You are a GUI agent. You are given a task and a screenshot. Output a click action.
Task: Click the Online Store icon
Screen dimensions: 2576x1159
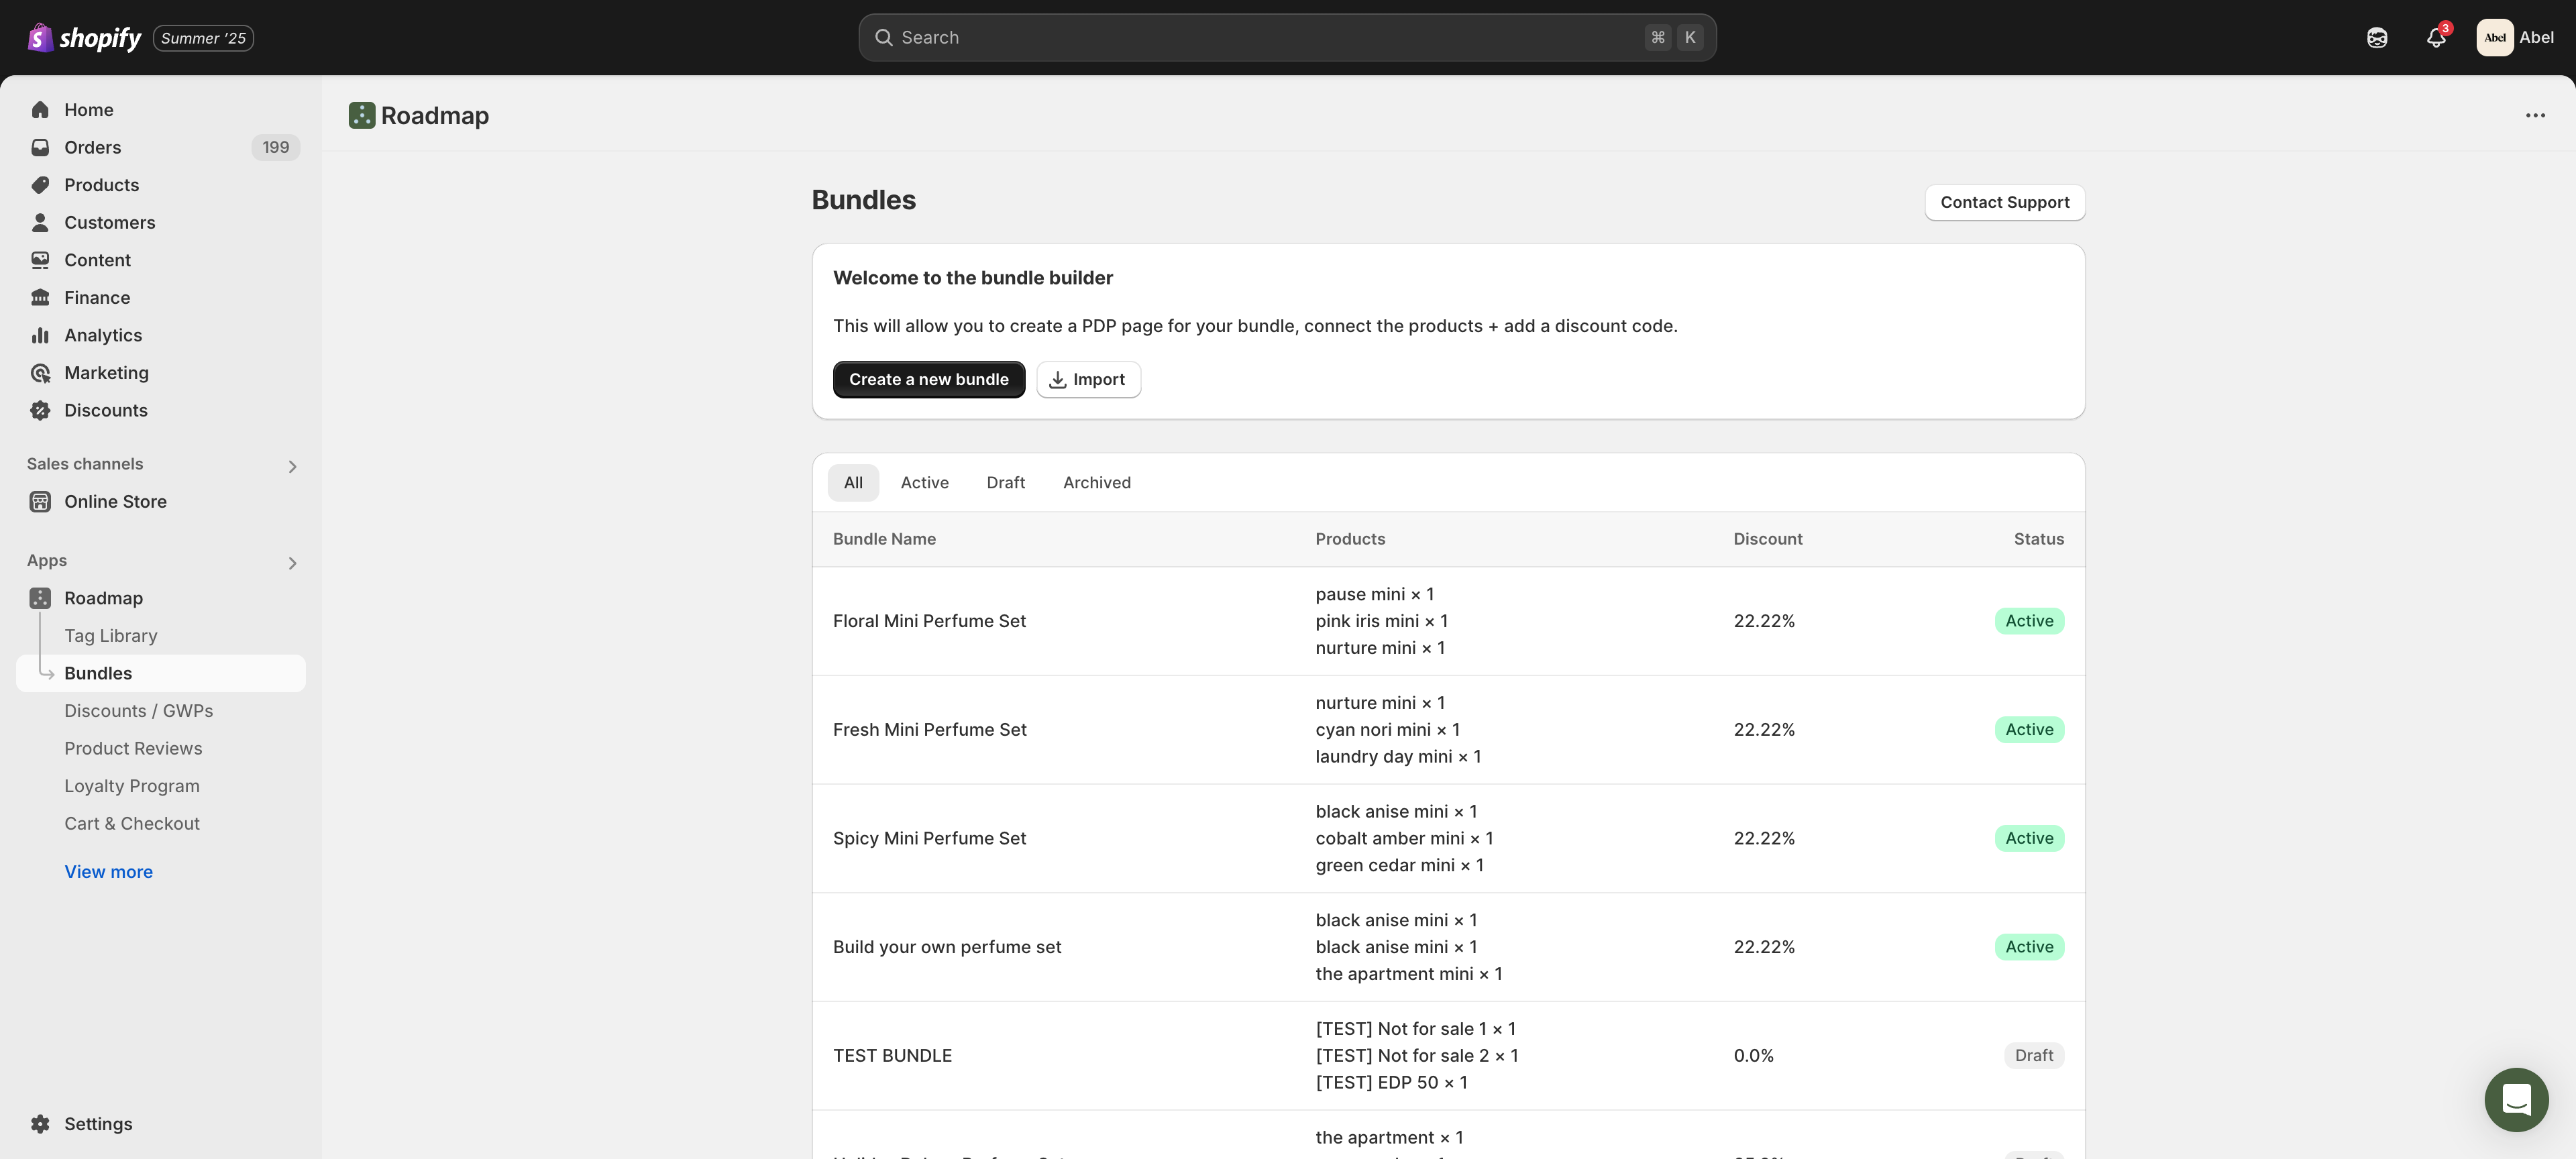click(40, 502)
